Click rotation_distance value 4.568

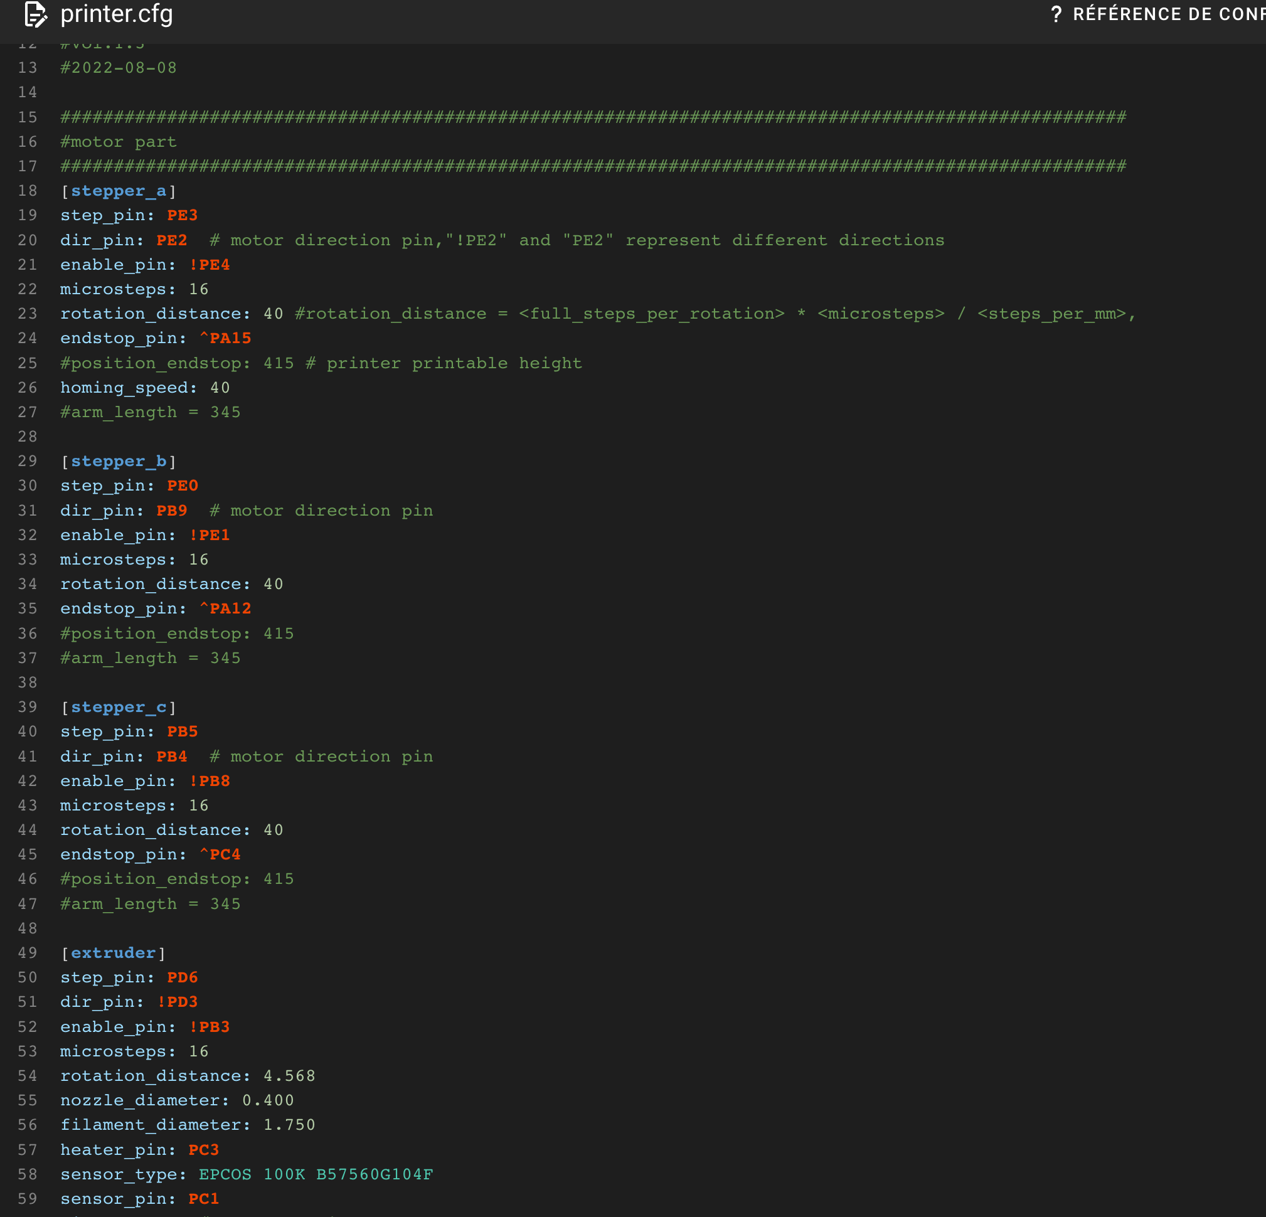[x=289, y=1076]
